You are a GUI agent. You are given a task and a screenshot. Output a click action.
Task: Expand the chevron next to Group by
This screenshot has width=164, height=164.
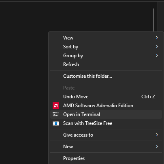click(157, 56)
